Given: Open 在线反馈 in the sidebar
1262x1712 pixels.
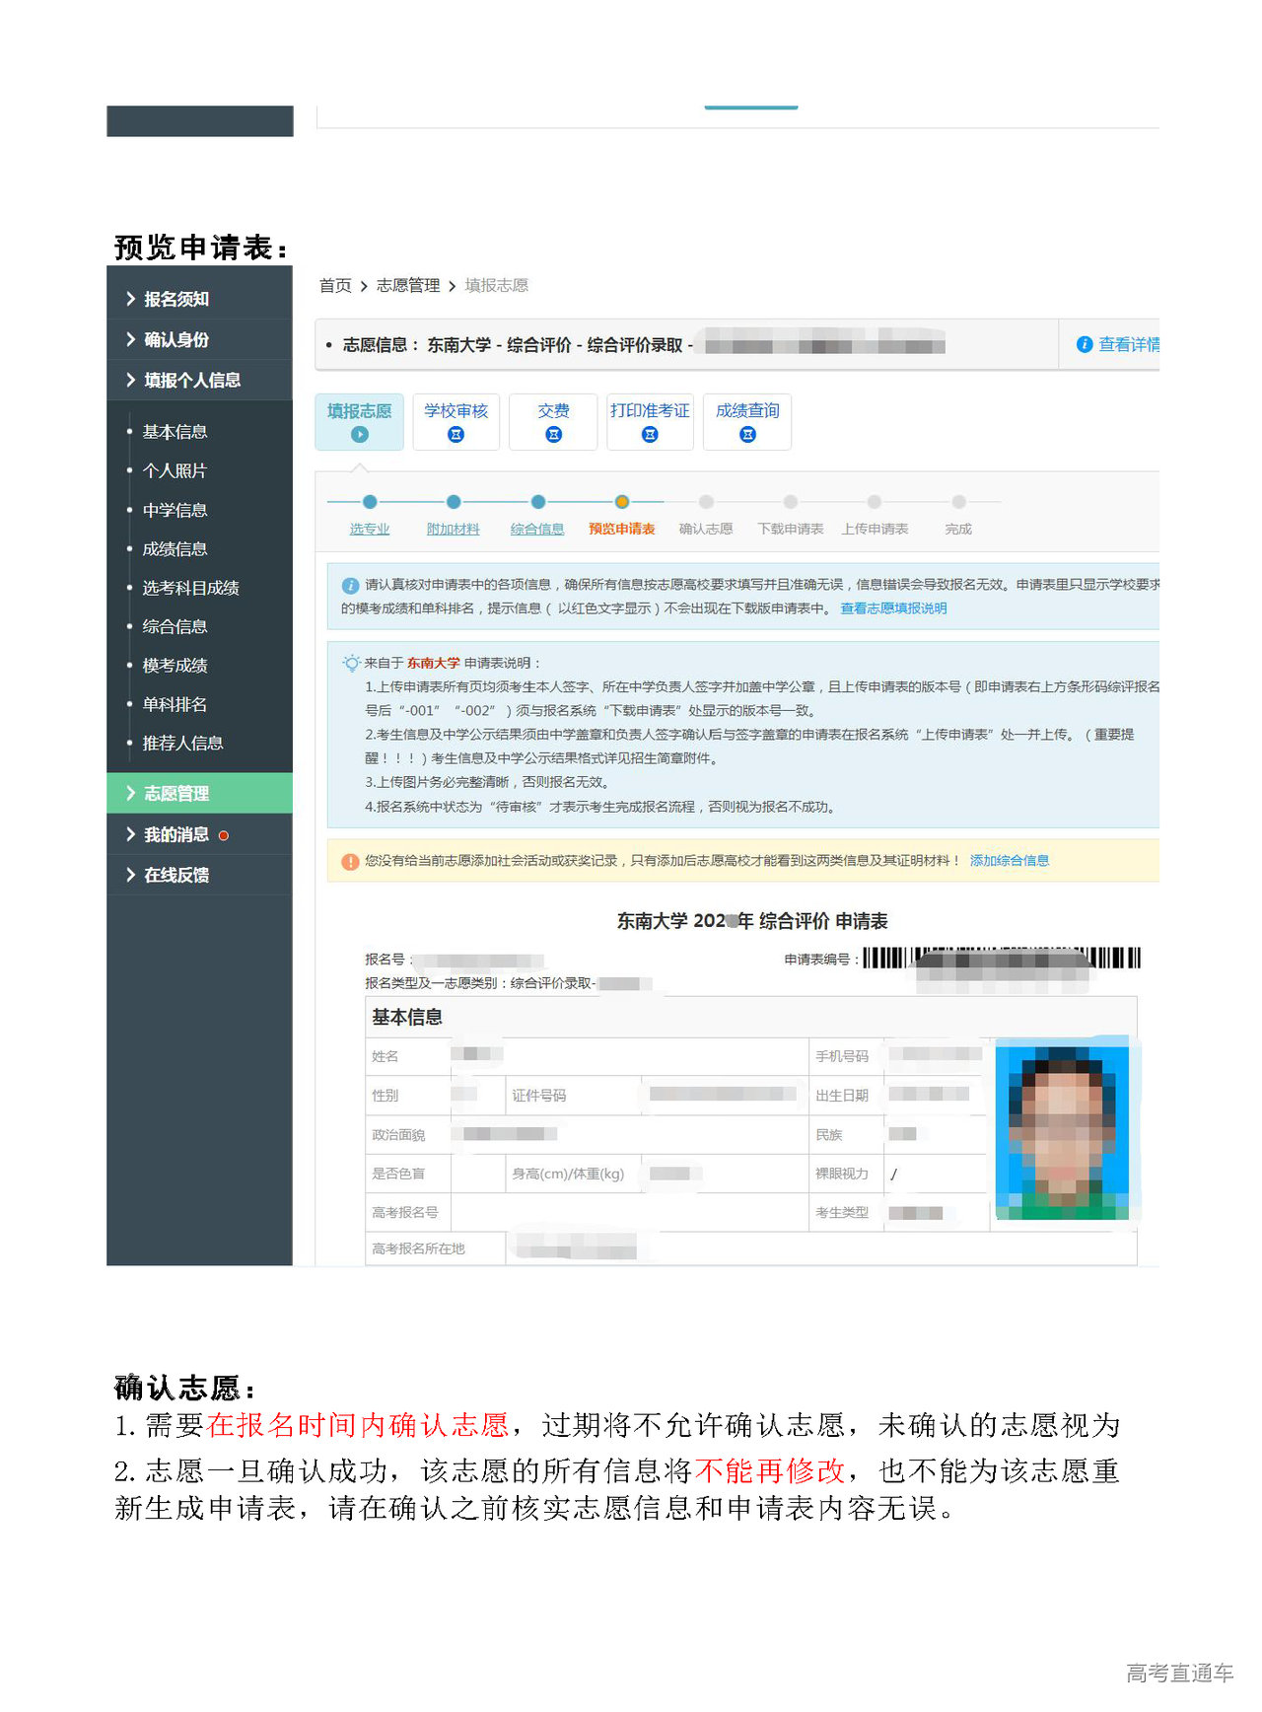Looking at the screenshot, I should [175, 875].
